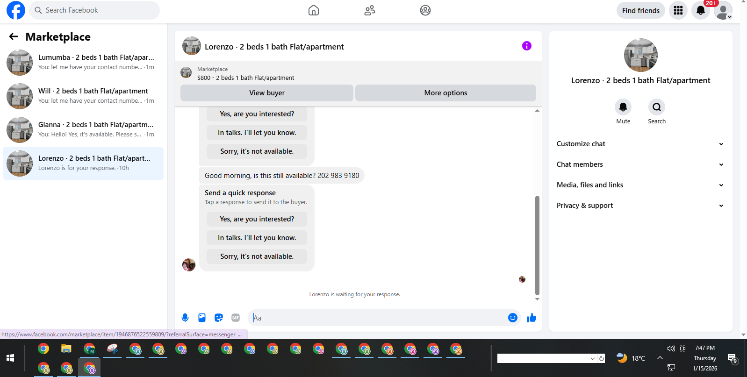The height and width of the screenshot is (377, 747).
Task: Send a thumbs-up like
Action: click(532, 318)
